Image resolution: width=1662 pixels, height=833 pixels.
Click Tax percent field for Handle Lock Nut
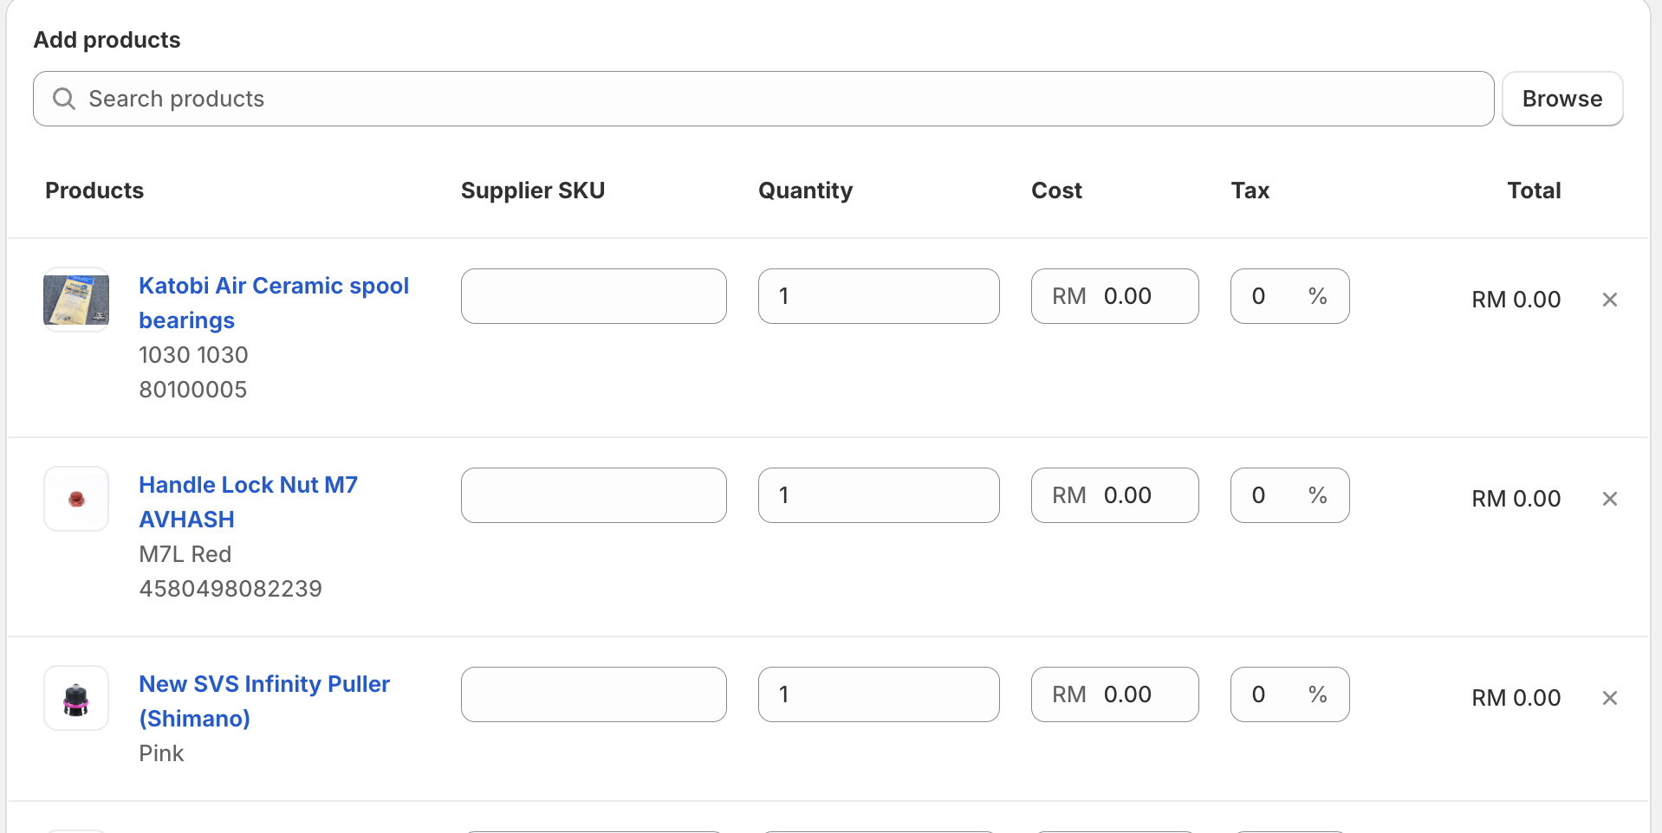[x=1274, y=495]
